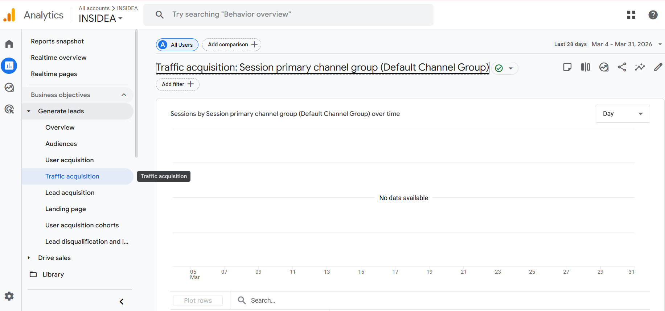Open the Day granularity dropdown
Viewport: 665px width, 311px height.
click(x=623, y=114)
